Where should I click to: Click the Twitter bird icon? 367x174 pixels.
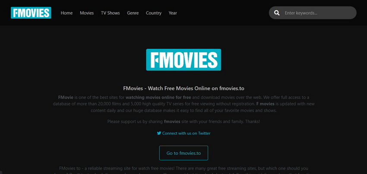159,133
